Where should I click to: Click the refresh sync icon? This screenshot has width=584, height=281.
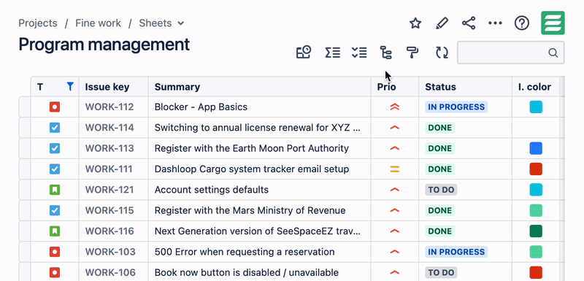click(x=442, y=53)
